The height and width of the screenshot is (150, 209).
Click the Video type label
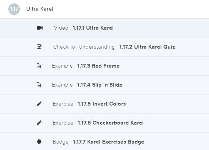(x=61, y=28)
